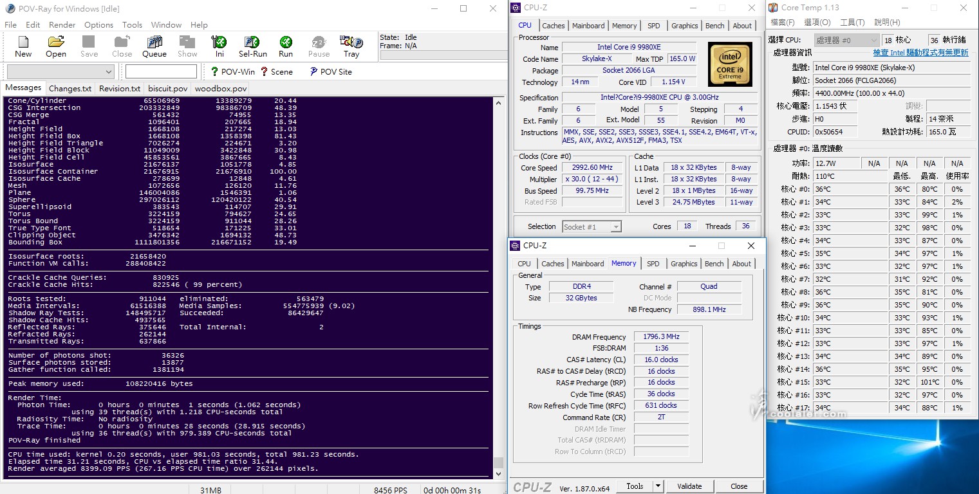Open Mainboard tab in top CPU-Z window
The width and height of the screenshot is (979, 494).
pyautogui.click(x=588, y=26)
